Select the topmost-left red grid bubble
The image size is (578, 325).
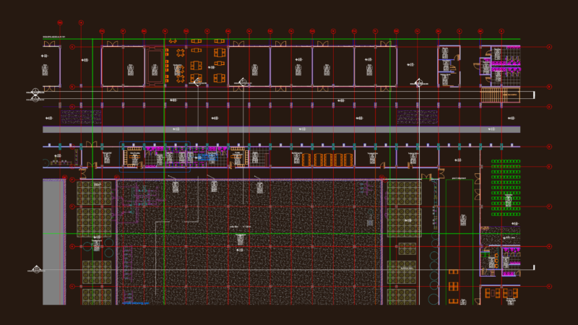[60, 23]
